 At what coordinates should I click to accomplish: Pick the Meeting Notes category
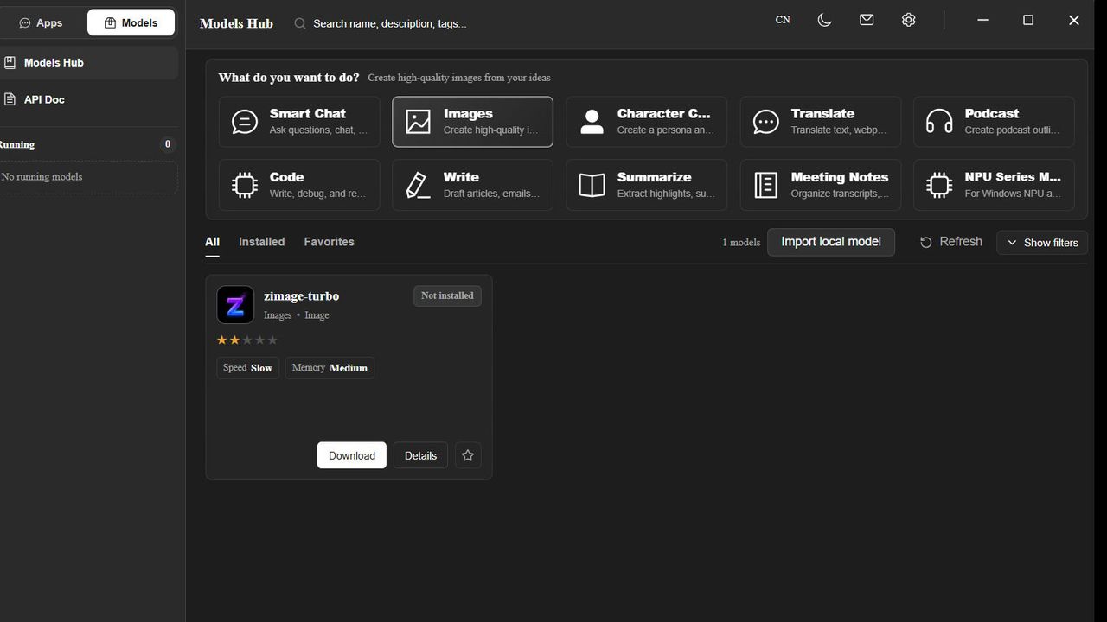pos(820,185)
